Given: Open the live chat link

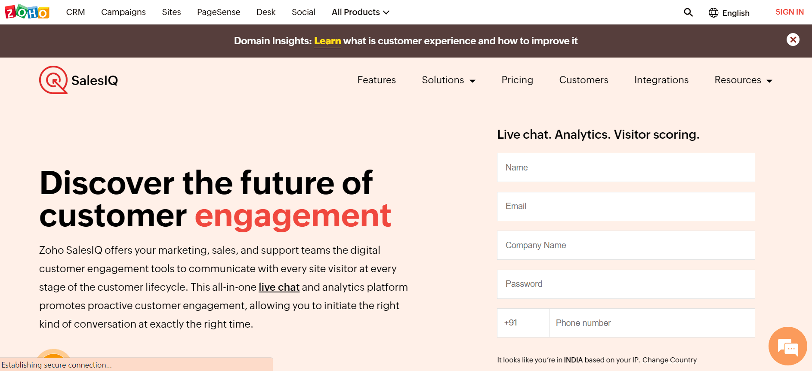Looking at the screenshot, I should tap(279, 287).
